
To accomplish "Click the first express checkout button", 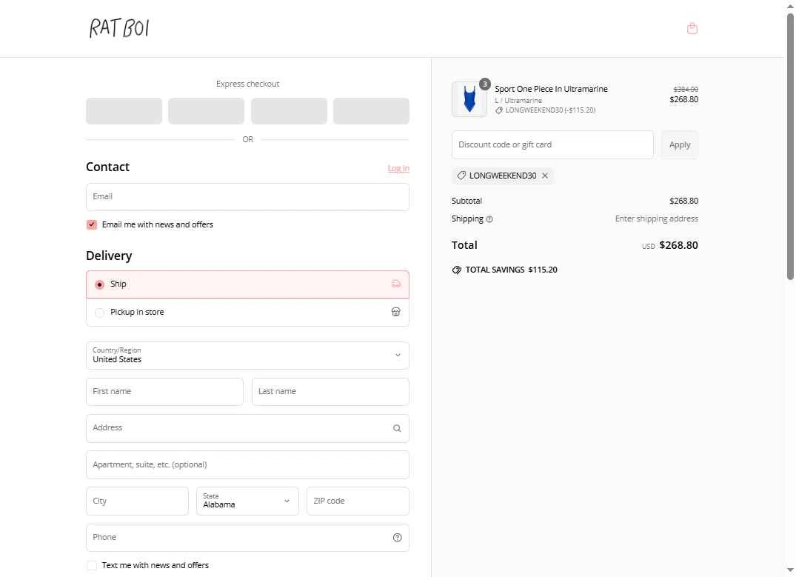I will pos(124,110).
